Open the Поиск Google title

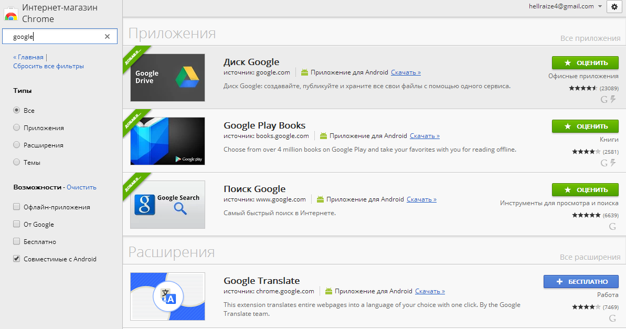[254, 189]
